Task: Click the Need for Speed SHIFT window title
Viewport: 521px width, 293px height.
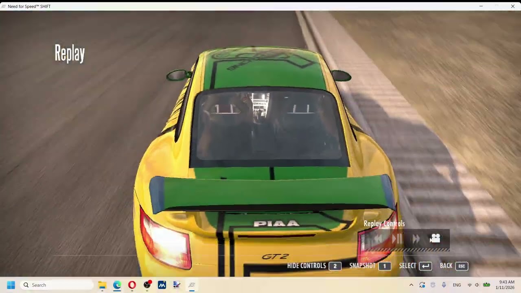Action: click(29, 7)
